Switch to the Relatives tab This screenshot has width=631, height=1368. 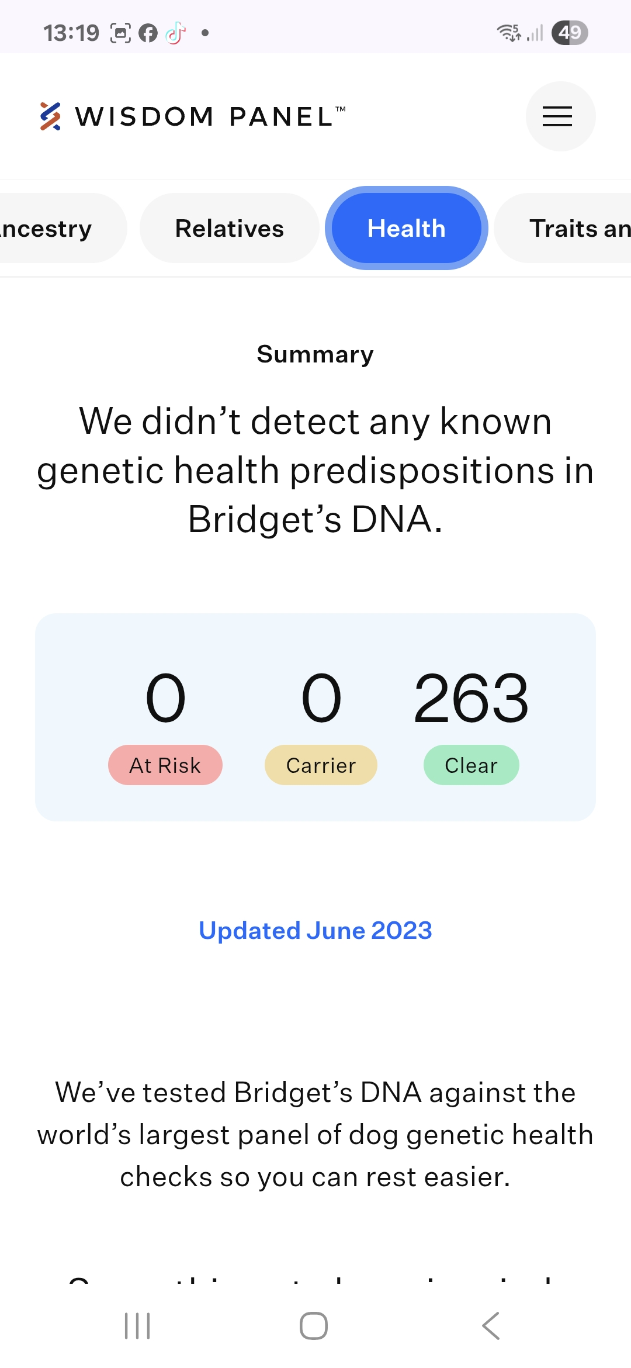pyautogui.click(x=230, y=229)
